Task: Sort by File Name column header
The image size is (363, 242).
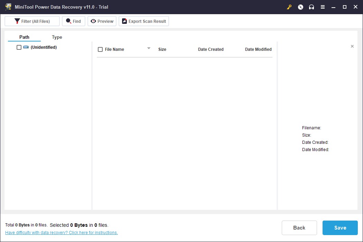Action: [114, 49]
